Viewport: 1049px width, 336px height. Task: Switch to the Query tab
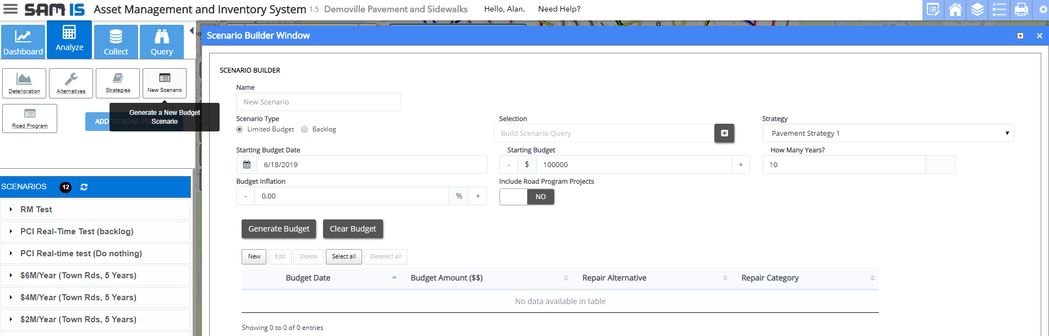(x=162, y=42)
